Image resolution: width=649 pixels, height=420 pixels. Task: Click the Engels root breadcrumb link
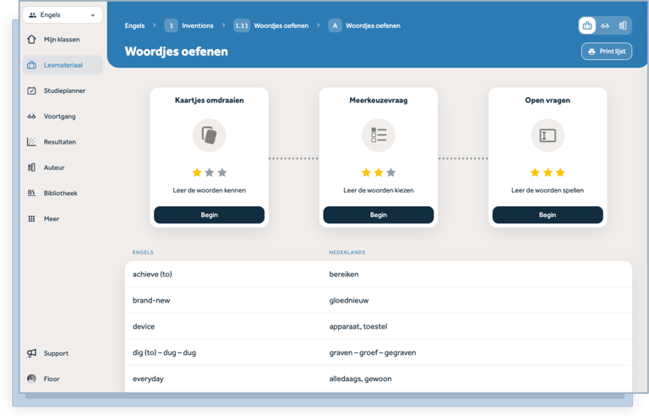point(135,25)
